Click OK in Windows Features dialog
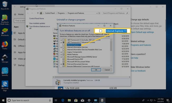Screen dimensions: 172x103 [96, 70]
